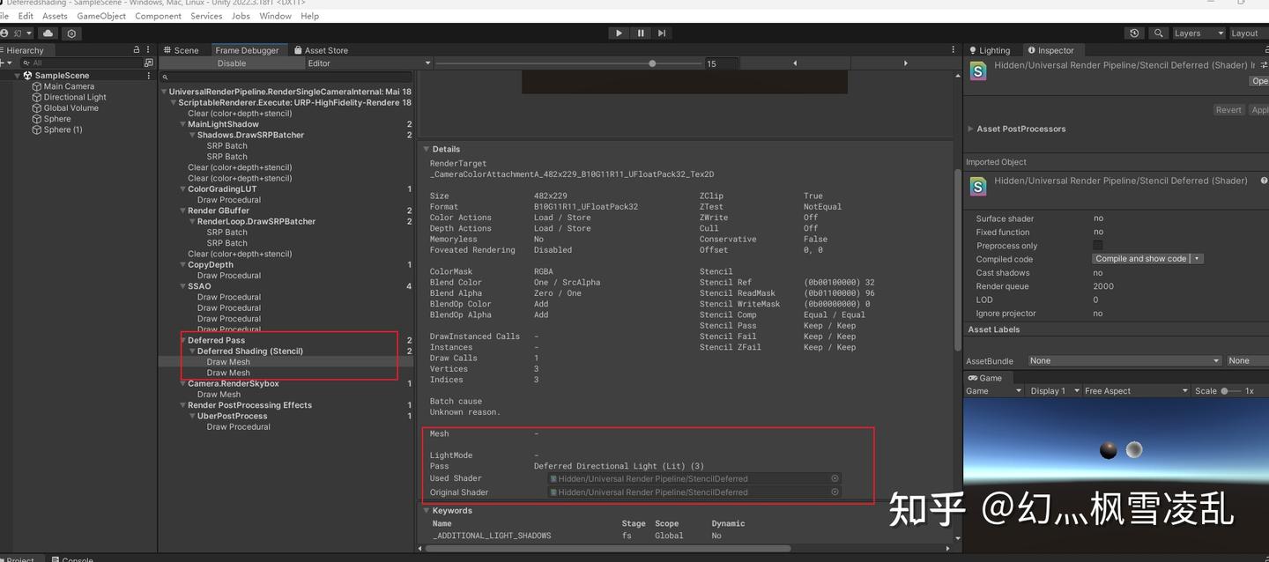Click Used Shader object picker icon
Image resolution: width=1269 pixels, height=562 pixels.
[835, 478]
